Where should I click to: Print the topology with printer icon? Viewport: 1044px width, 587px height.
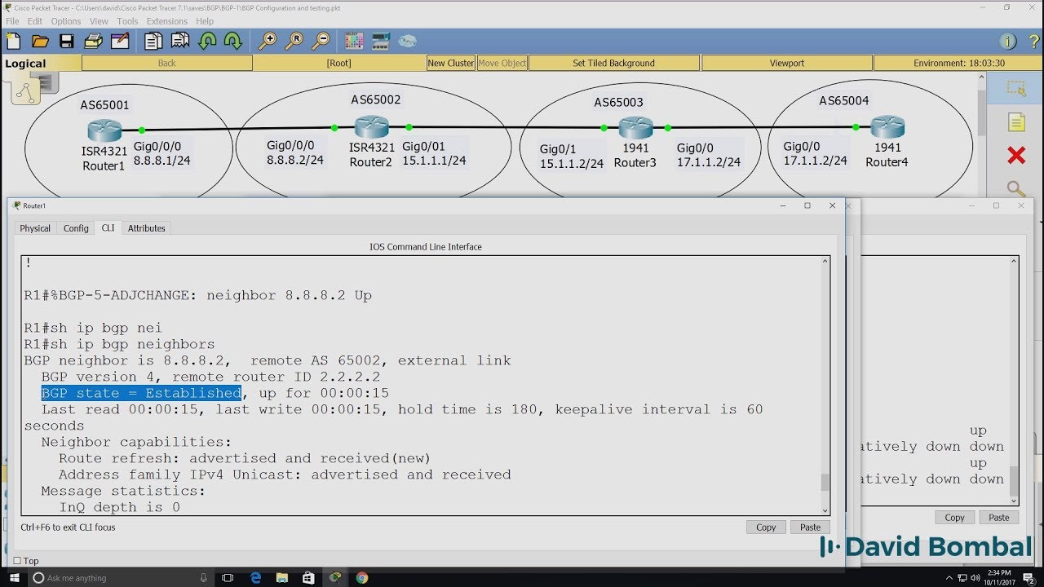point(93,41)
